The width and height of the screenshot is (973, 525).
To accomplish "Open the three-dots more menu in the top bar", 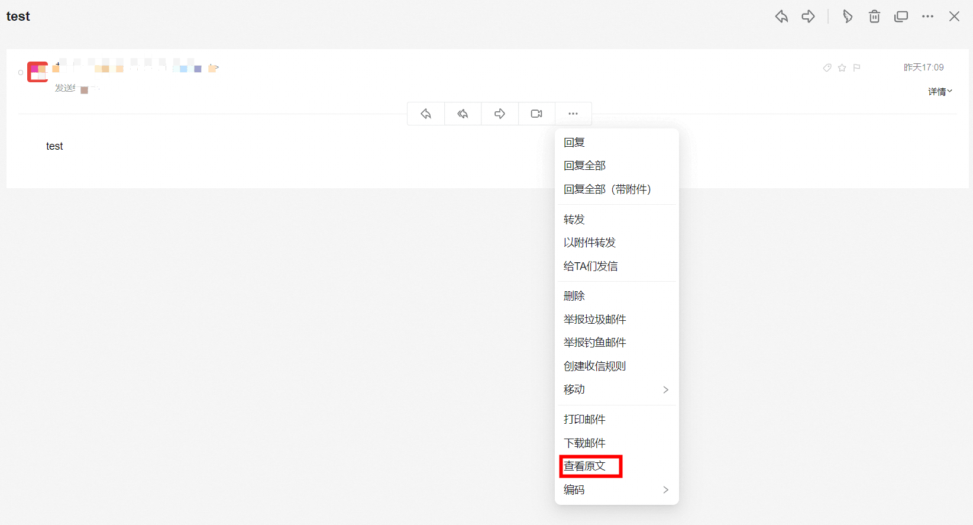I will [927, 17].
